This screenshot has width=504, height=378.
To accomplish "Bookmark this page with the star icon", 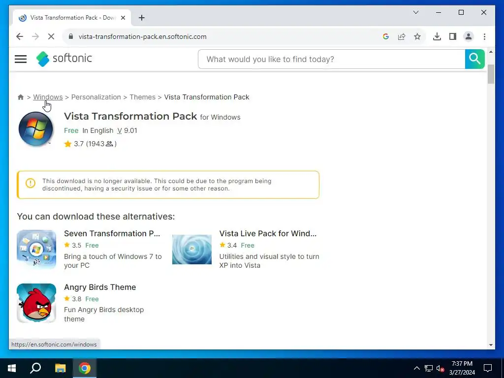I will click(417, 36).
